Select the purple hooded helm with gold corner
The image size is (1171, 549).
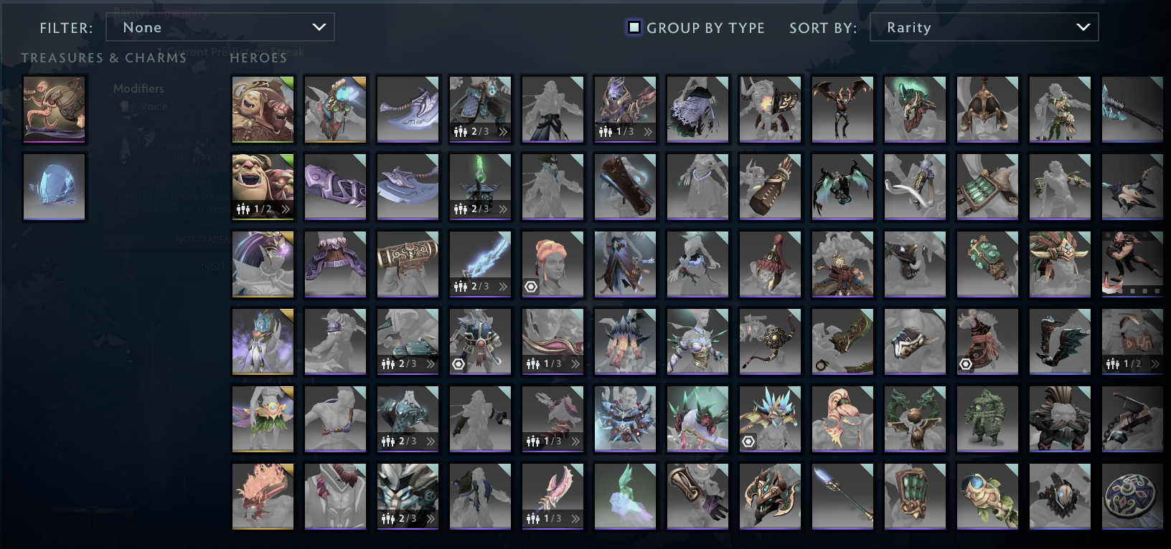tap(263, 264)
